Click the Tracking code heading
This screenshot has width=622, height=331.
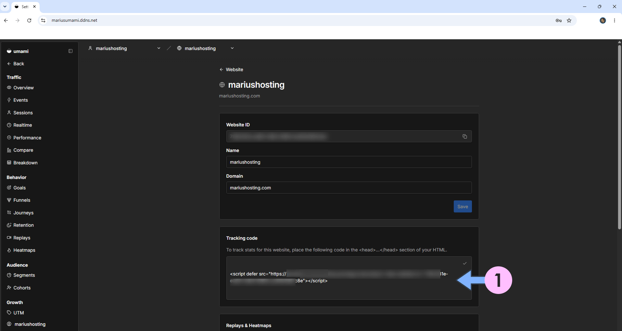pos(242,238)
